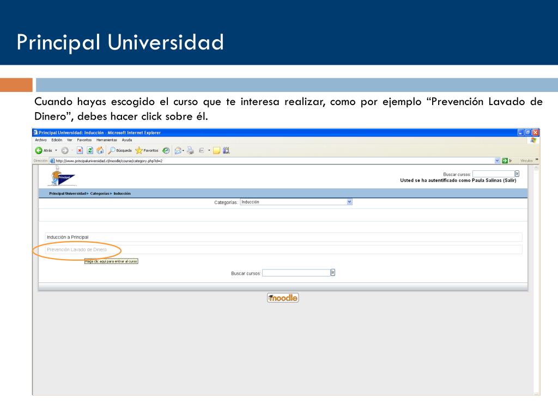Screen dimensions: 558x418
Task: Open the Paula Salinas profile link
Action: pos(487,180)
